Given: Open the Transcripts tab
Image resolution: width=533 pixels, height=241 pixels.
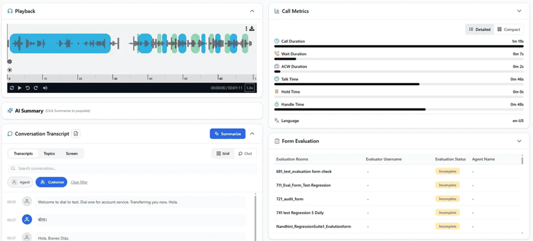Looking at the screenshot, I should (x=23, y=154).
